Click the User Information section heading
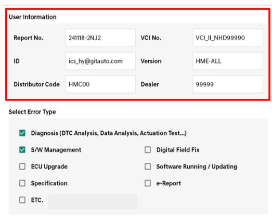The image size is (272, 217). pyautogui.click(x=33, y=17)
